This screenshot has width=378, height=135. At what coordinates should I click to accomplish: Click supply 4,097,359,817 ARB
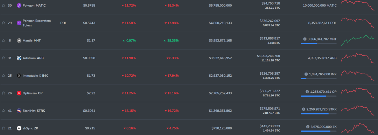[322, 58]
